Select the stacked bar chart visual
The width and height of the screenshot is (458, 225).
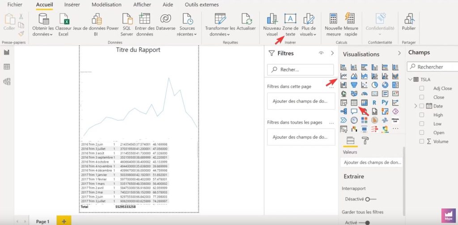tap(344, 67)
